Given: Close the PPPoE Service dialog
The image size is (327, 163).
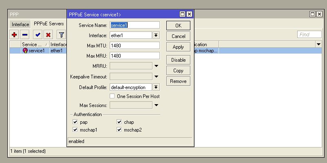Looking at the screenshot, I should point(189,14).
